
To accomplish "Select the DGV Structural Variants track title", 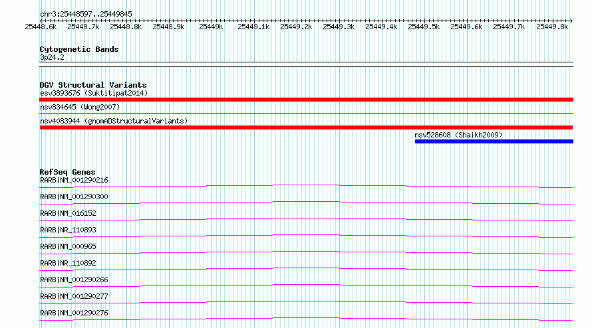I will click(93, 85).
